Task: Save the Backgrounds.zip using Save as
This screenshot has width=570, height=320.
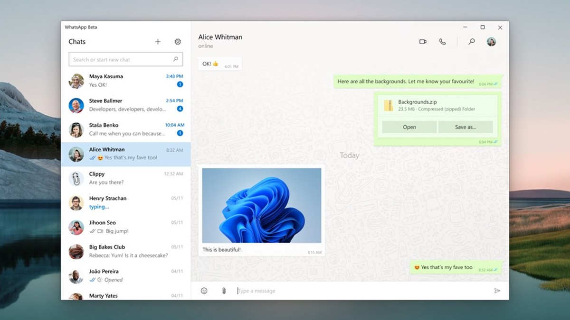Action: click(x=465, y=127)
